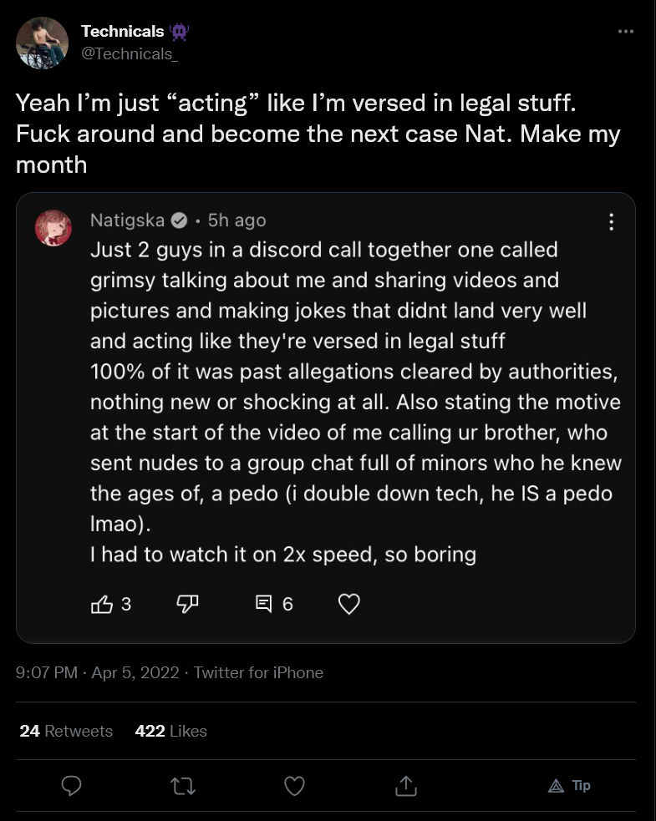Open the Natigska username in quoted post

(127, 220)
